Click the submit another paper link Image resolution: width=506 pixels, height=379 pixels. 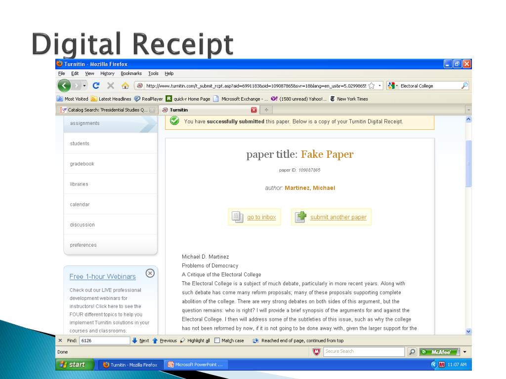pyautogui.click(x=338, y=217)
